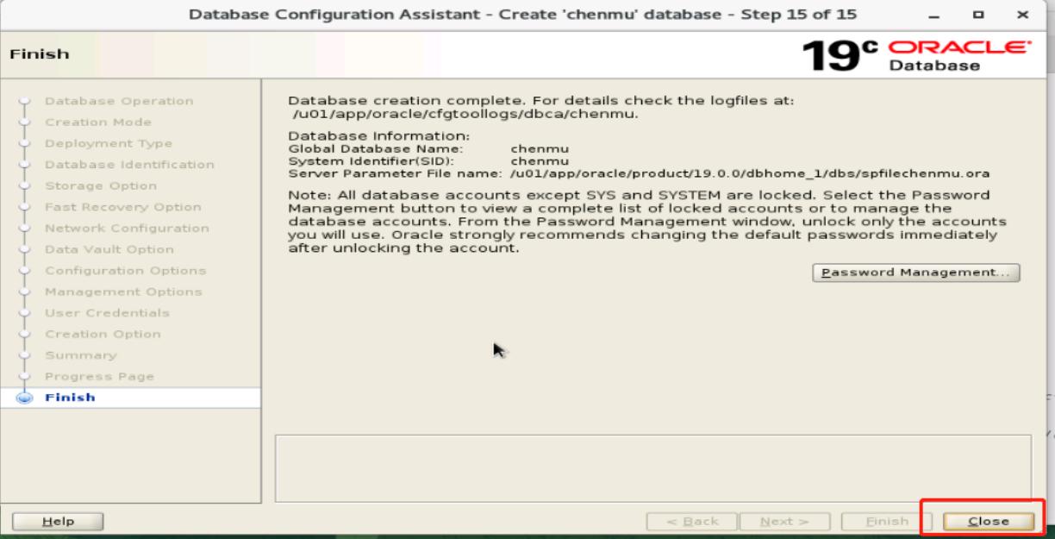Maximize the Database Configuration Assistant window
Screen dimensions: 1055x539
(x=978, y=15)
